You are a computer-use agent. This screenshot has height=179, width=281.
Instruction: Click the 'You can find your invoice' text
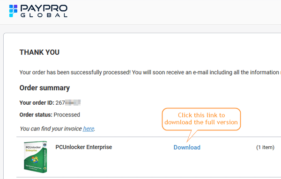click(x=51, y=129)
